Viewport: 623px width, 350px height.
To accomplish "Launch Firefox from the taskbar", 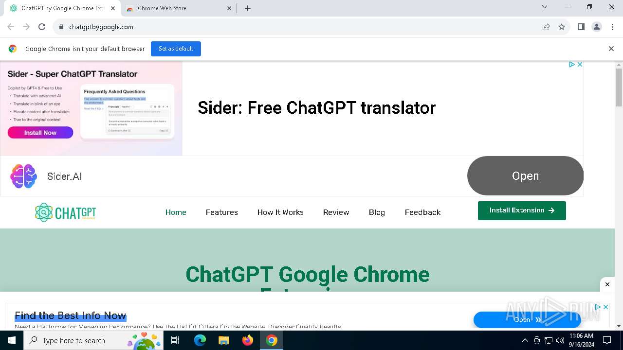I will 248,340.
